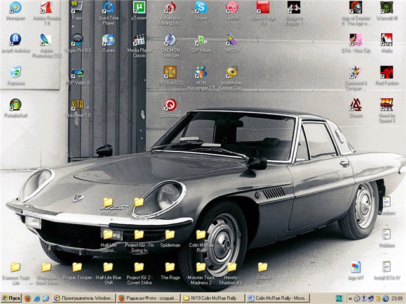Select the iTunes desktop shortcut

click(x=108, y=40)
